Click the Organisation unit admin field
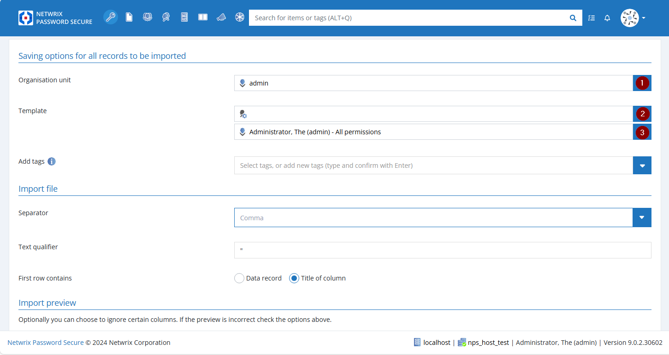Image resolution: width=669 pixels, height=355 pixels. click(433, 83)
